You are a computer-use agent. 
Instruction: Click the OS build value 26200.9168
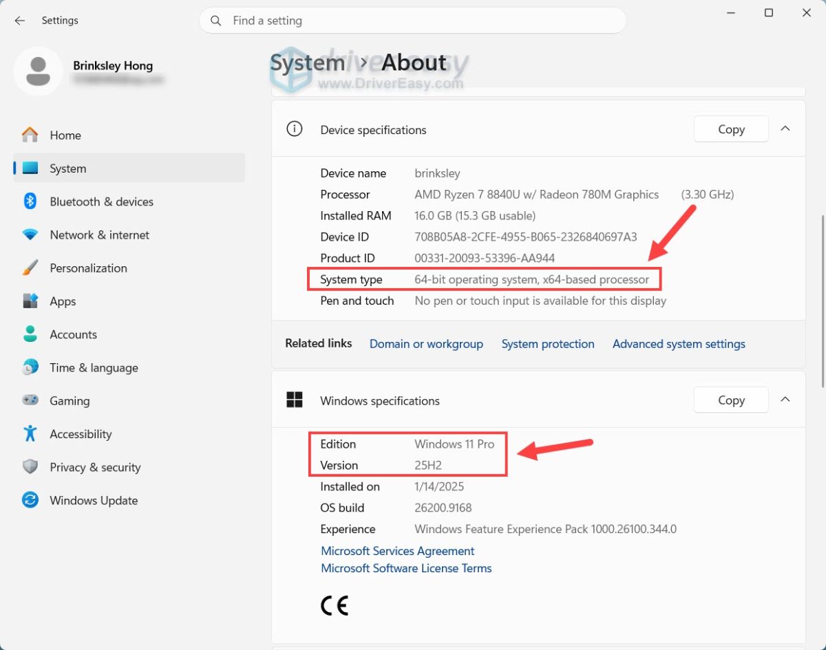pyautogui.click(x=443, y=508)
